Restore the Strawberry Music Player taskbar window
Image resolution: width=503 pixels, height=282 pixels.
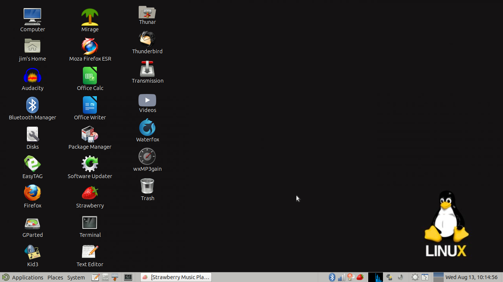coord(176,277)
